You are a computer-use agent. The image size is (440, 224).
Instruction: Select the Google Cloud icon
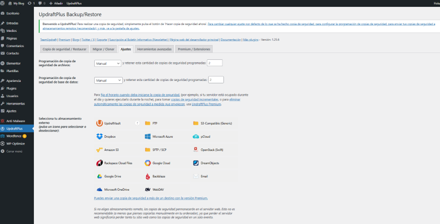[147, 163]
